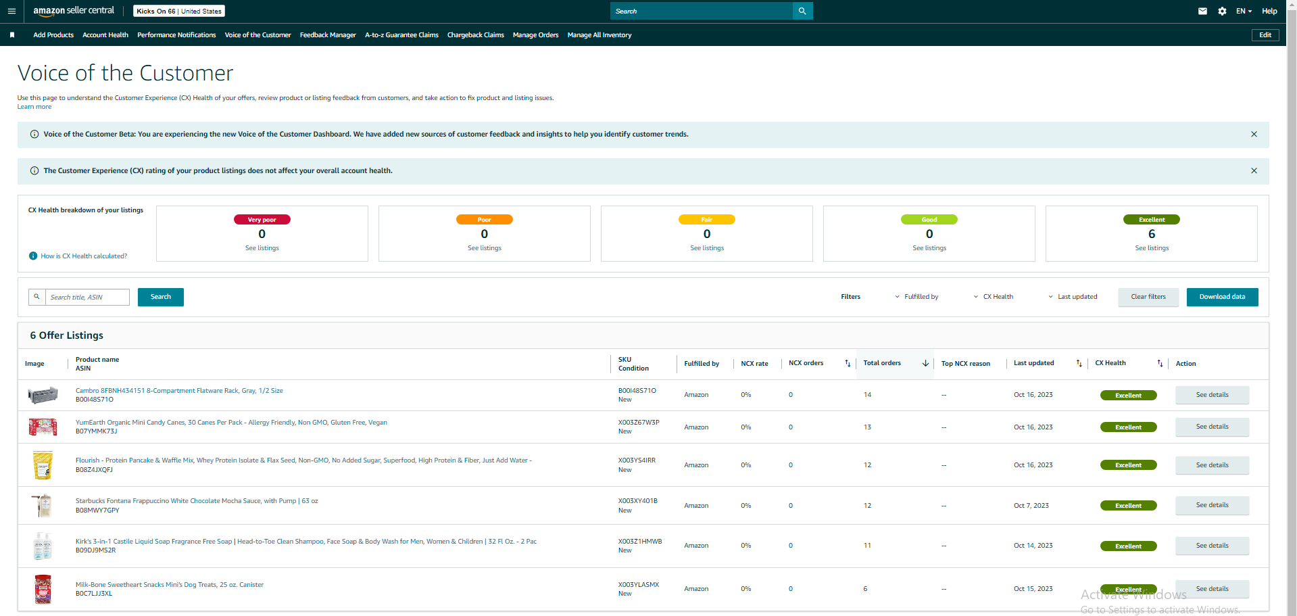Open the Milk-Bone Sweetheart Snacks title link
This screenshot has height=616, width=1297.
170,585
